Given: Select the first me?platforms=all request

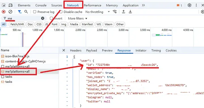Looking at the screenshot, I should (x=29, y=66).
